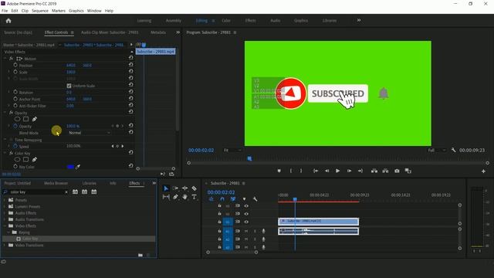Screen dimensions: 494x278
Task: Step back one frame
Action: tap(327, 171)
